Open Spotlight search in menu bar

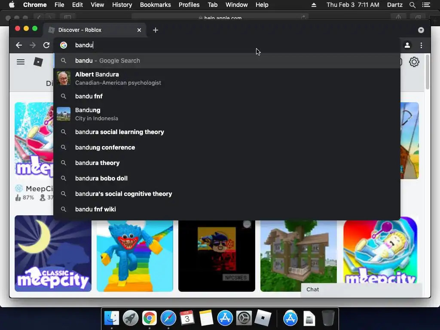(412, 5)
